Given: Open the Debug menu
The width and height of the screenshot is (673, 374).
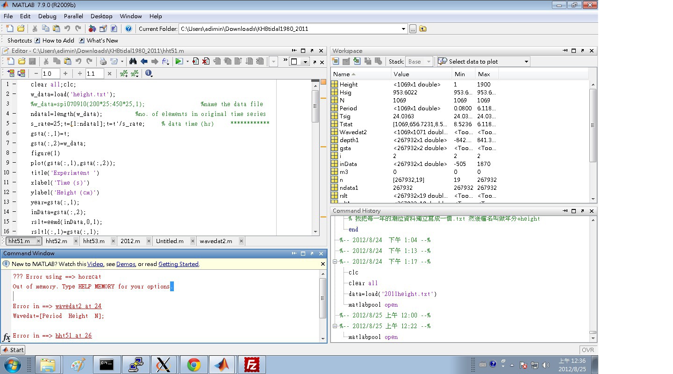Looking at the screenshot, I should coord(47,16).
